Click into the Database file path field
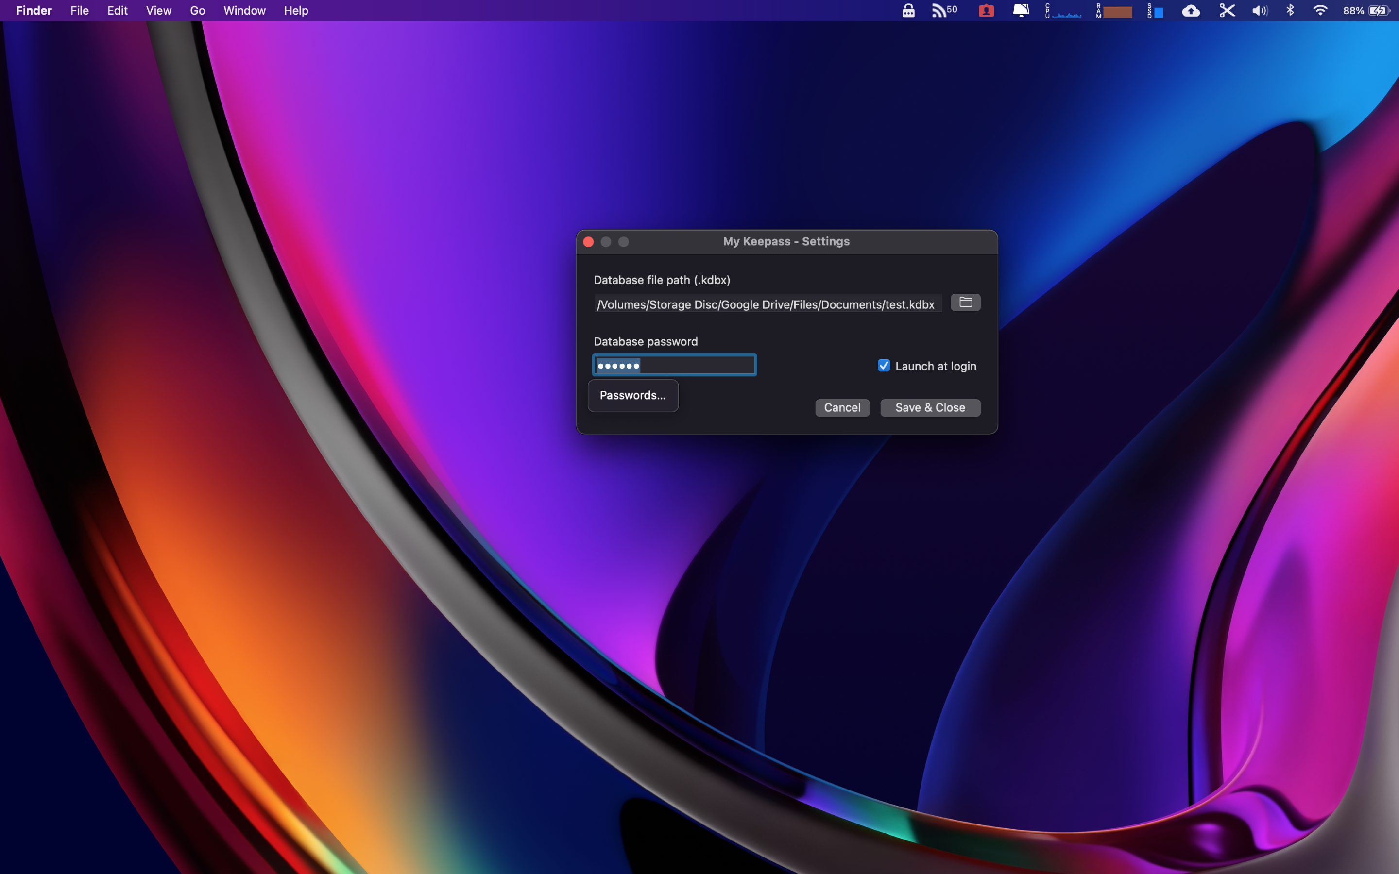 [768, 304]
